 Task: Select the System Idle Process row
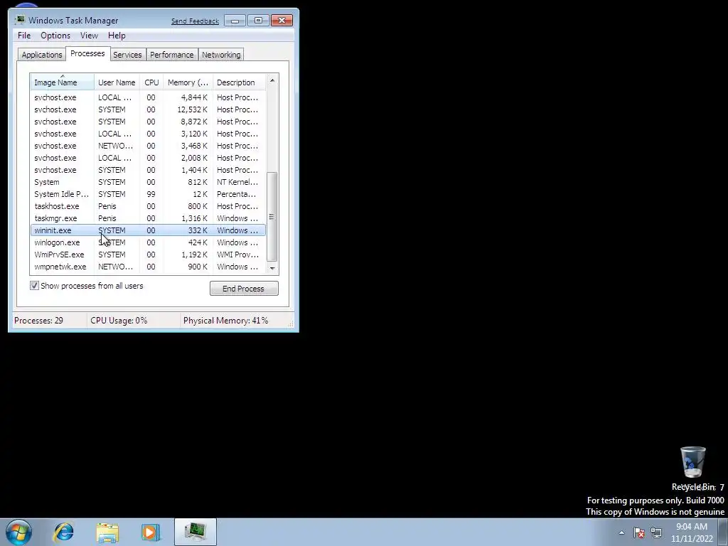pyautogui.click(x=148, y=194)
